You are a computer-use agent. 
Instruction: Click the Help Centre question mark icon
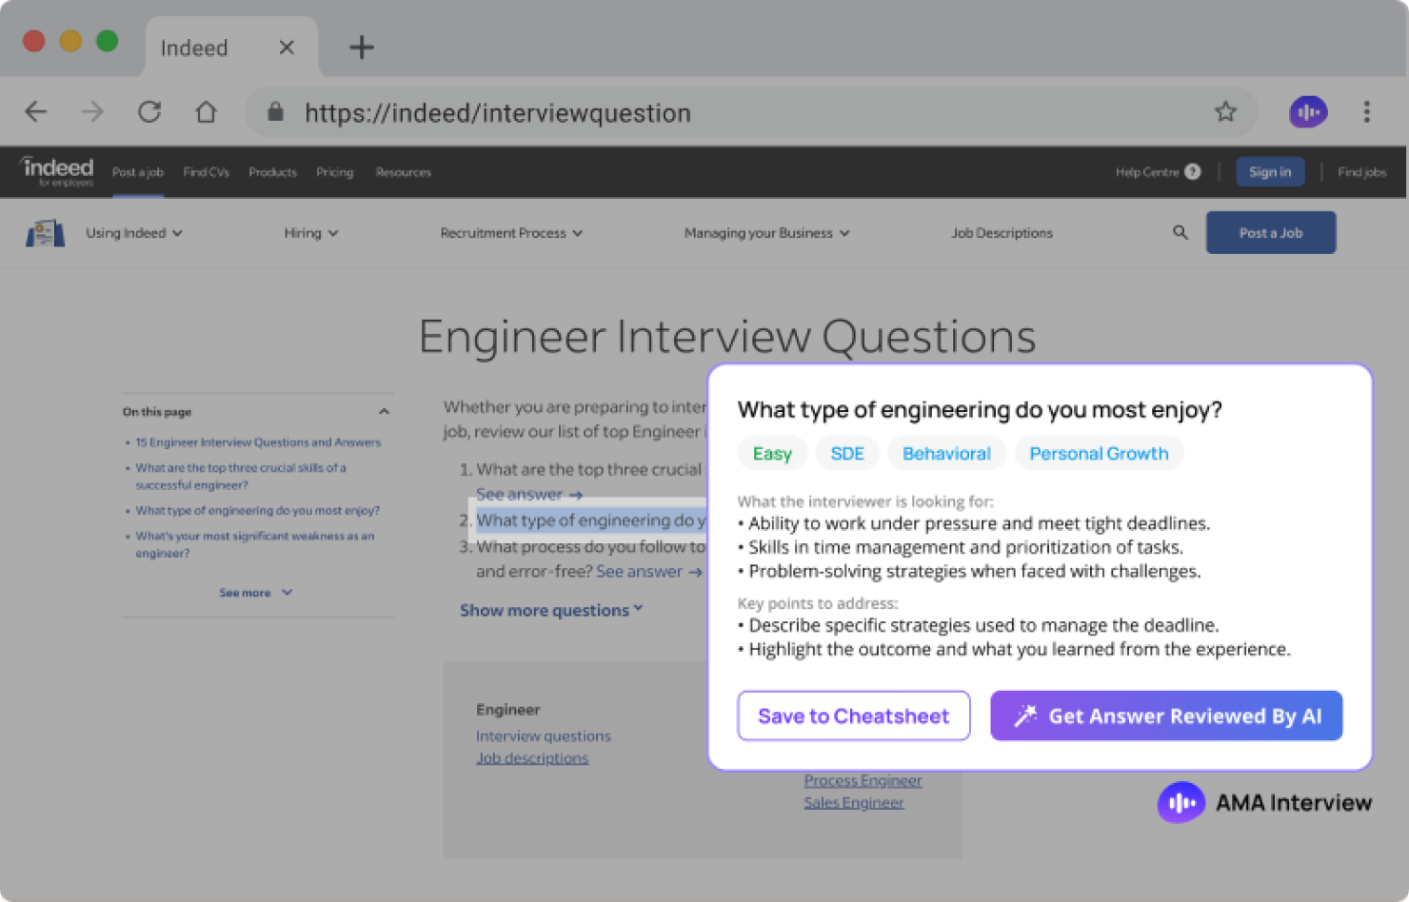pyautogui.click(x=1193, y=172)
